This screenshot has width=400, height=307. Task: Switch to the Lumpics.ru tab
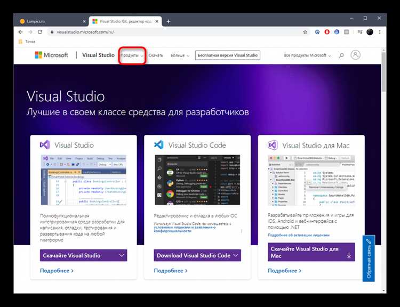click(52, 21)
